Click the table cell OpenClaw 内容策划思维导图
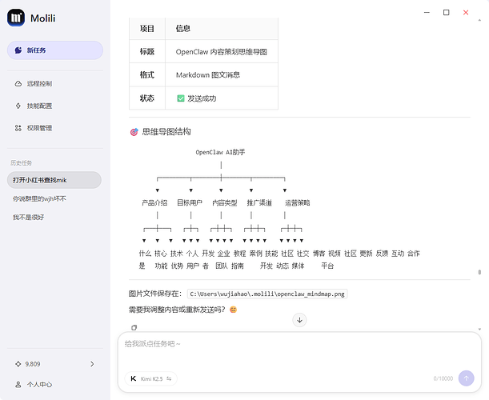489x400 pixels. [222, 52]
